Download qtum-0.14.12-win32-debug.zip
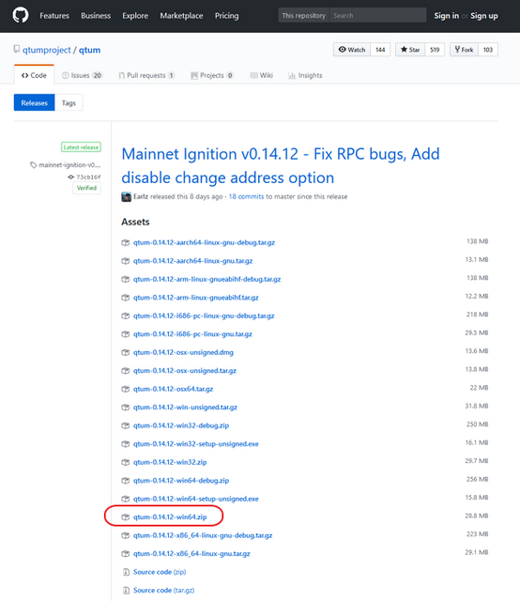 [181, 425]
